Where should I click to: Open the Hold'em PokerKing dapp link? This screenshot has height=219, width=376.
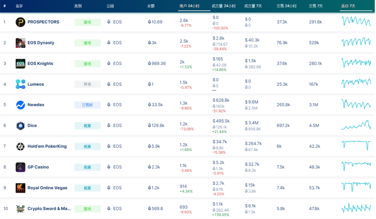coord(47,146)
